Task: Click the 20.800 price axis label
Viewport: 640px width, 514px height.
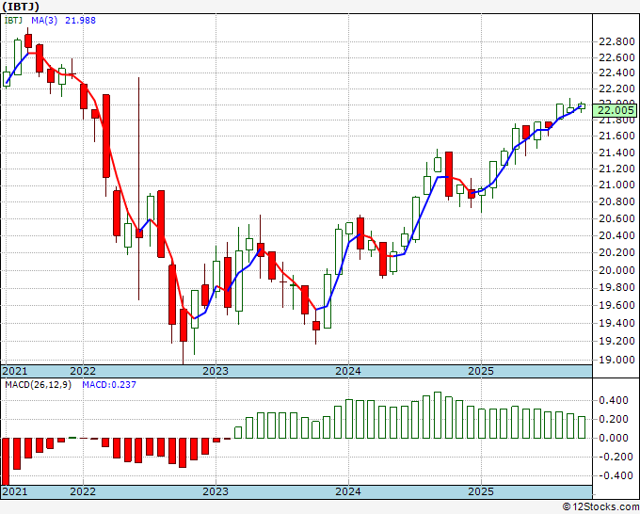Action: click(616, 201)
